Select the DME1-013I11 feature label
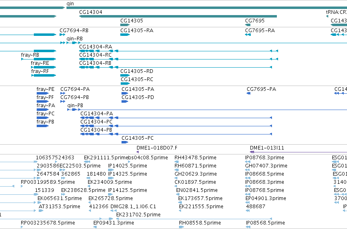Screen dimensions: 347x229 coord(267,148)
